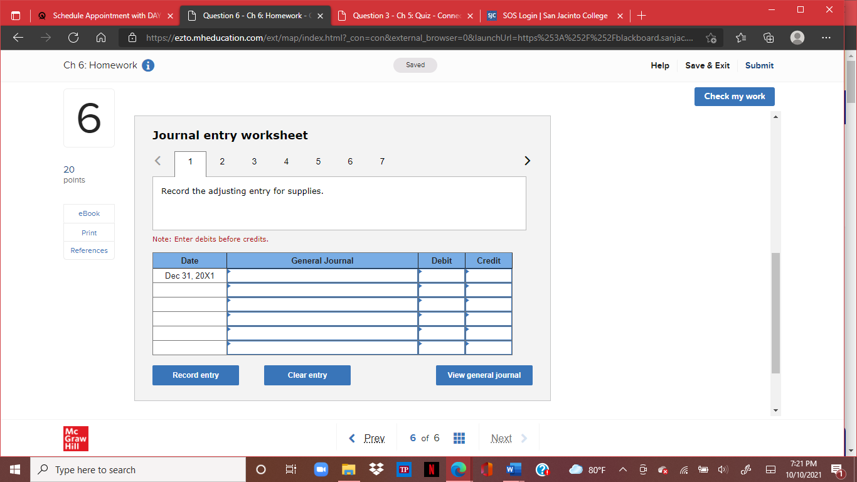Click the Debit field on the first journal row
Screen dimensions: 857x482
pyautogui.click(x=441, y=275)
